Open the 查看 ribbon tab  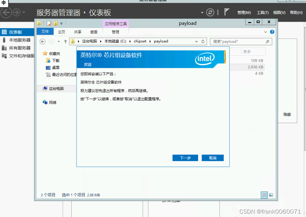(94, 32)
